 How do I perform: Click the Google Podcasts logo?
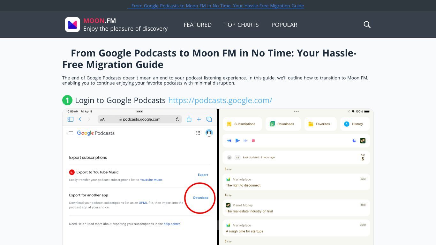96,133
